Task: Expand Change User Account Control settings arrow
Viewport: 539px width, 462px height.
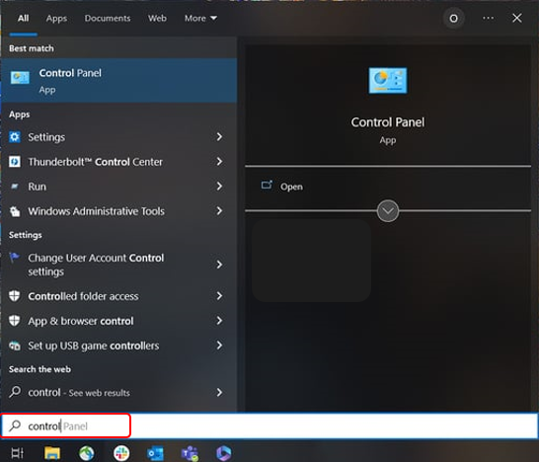Action: (219, 265)
